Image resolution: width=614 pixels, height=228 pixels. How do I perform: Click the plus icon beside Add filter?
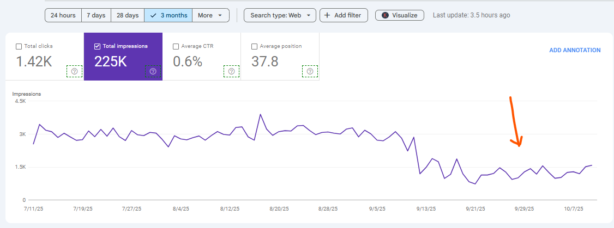(x=327, y=15)
